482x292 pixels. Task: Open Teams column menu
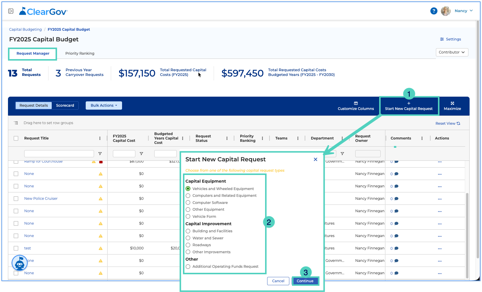pos(298,138)
